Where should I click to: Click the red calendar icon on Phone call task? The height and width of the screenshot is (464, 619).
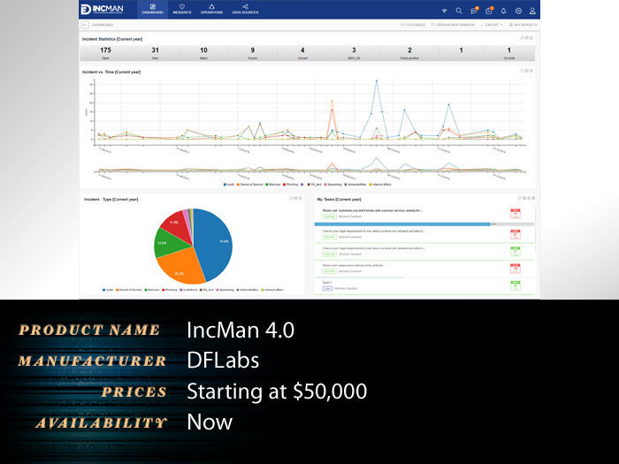coord(516,214)
